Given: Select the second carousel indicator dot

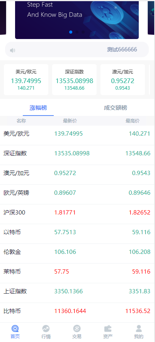Looking at the screenshot, I should click(77, 32).
